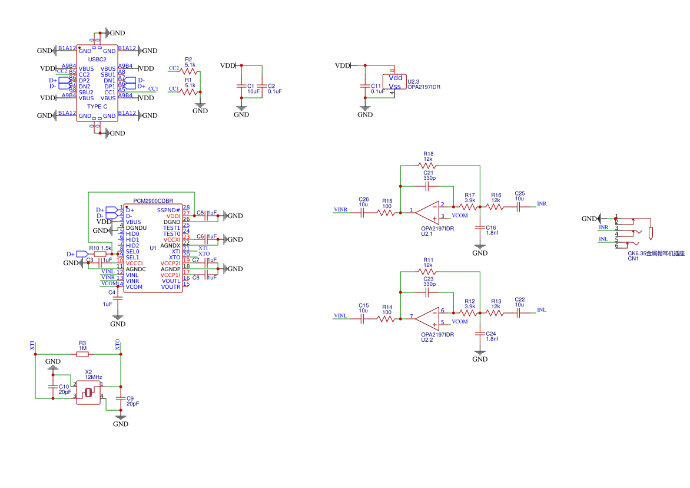Click the VINL net label before C15
Image resolution: width=690 pixels, height=488 pixels.
point(341,316)
